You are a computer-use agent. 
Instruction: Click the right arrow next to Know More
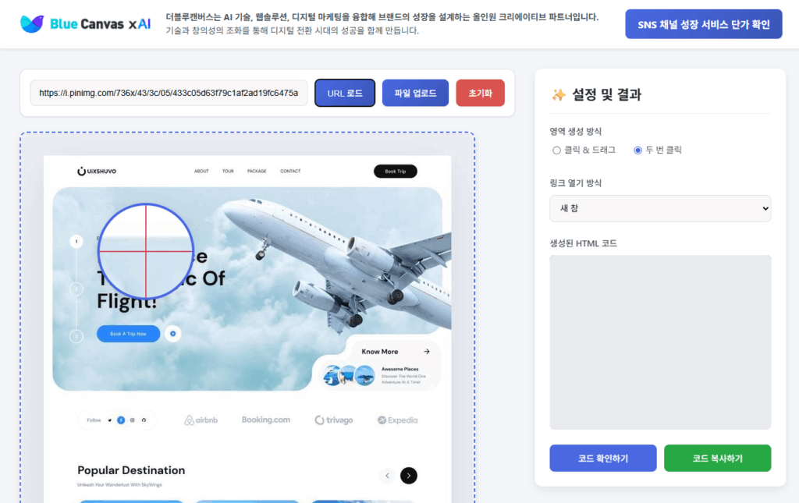pyautogui.click(x=427, y=351)
